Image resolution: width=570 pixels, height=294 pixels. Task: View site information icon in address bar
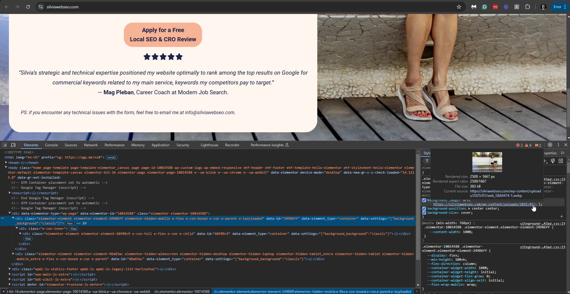(x=41, y=7)
